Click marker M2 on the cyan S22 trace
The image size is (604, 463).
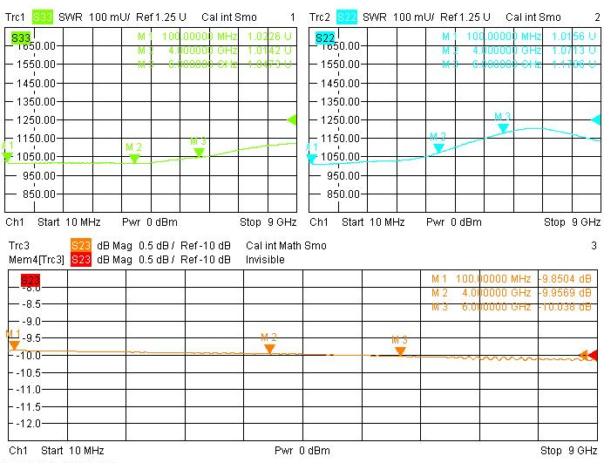pos(438,148)
